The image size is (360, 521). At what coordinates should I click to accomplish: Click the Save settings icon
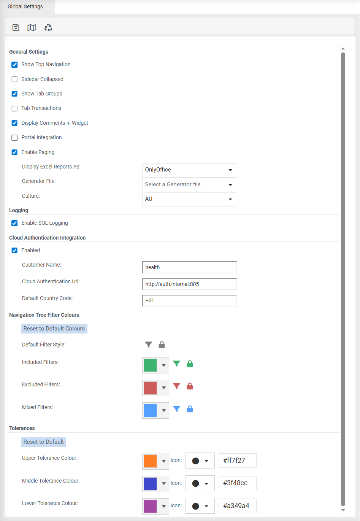tap(16, 27)
